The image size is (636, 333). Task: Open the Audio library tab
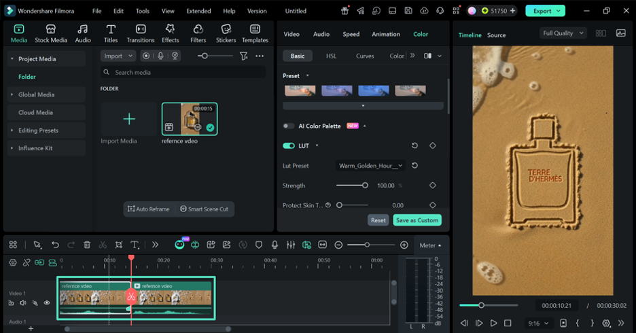[x=83, y=34]
